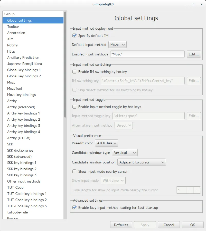Screen dimensions: 206x231
Task: Select the Anthy (UTF-8) group
Action: [19, 138]
